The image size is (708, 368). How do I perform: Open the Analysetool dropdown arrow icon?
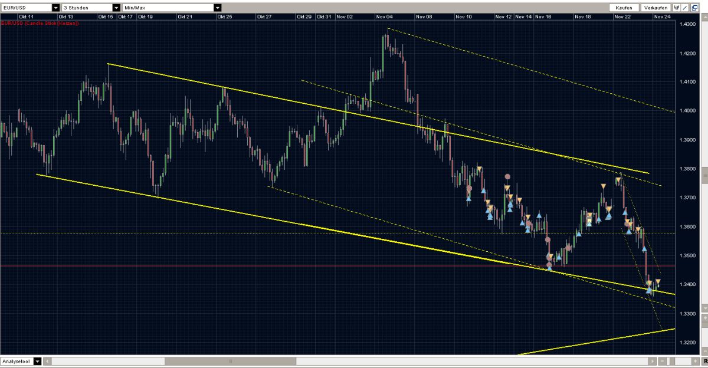[x=37, y=362]
